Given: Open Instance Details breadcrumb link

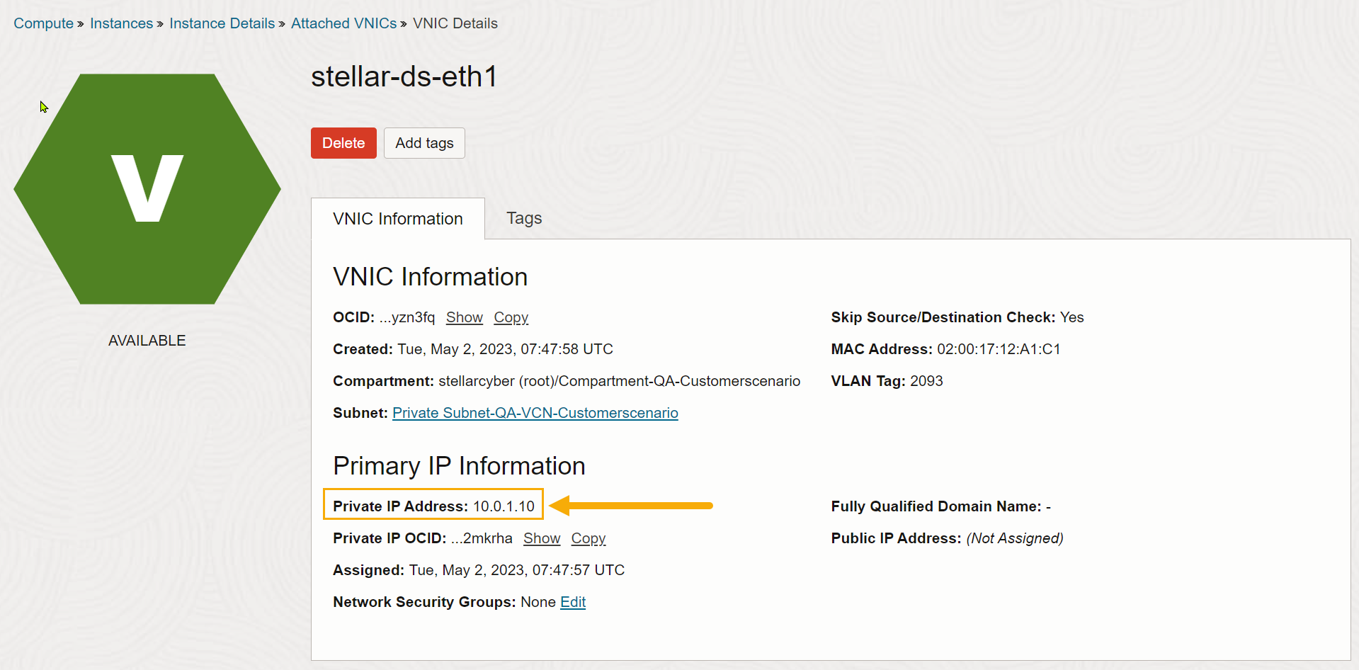Looking at the screenshot, I should 222,23.
